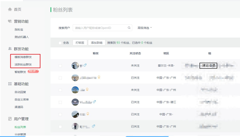The width and height of the screenshot is (240, 137).
Task: Expand the 高级筛选 dropdown
Action: (145, 28)
